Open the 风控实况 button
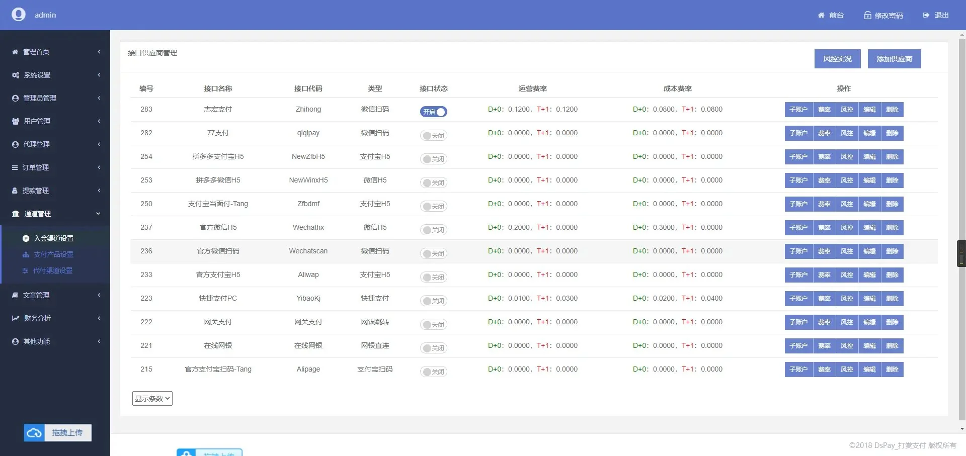 point(837,59)
